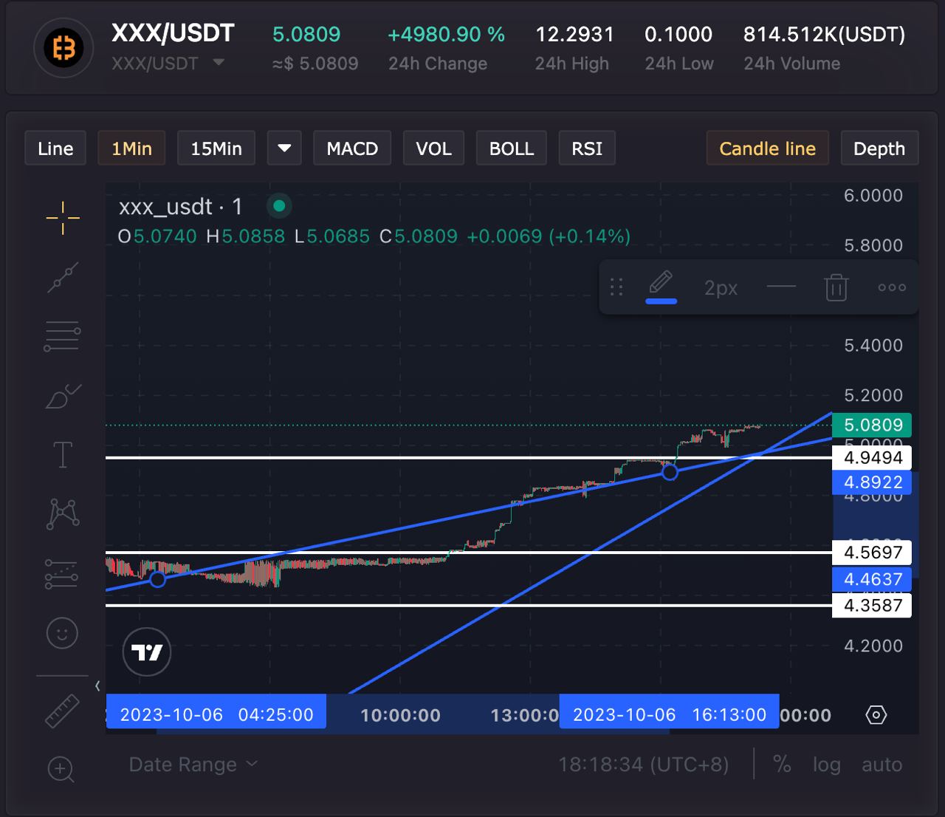This screenshot has height=817, width=945.
Task: Select the brush drawing tool
Action: coord(63,396)
